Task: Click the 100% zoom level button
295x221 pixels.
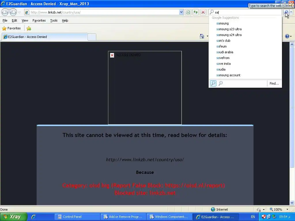Action: coord(276,209)
